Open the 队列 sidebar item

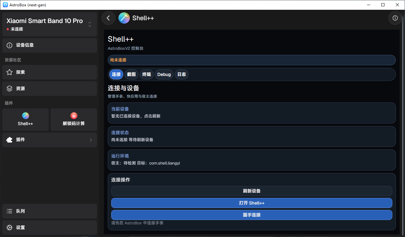50,211
